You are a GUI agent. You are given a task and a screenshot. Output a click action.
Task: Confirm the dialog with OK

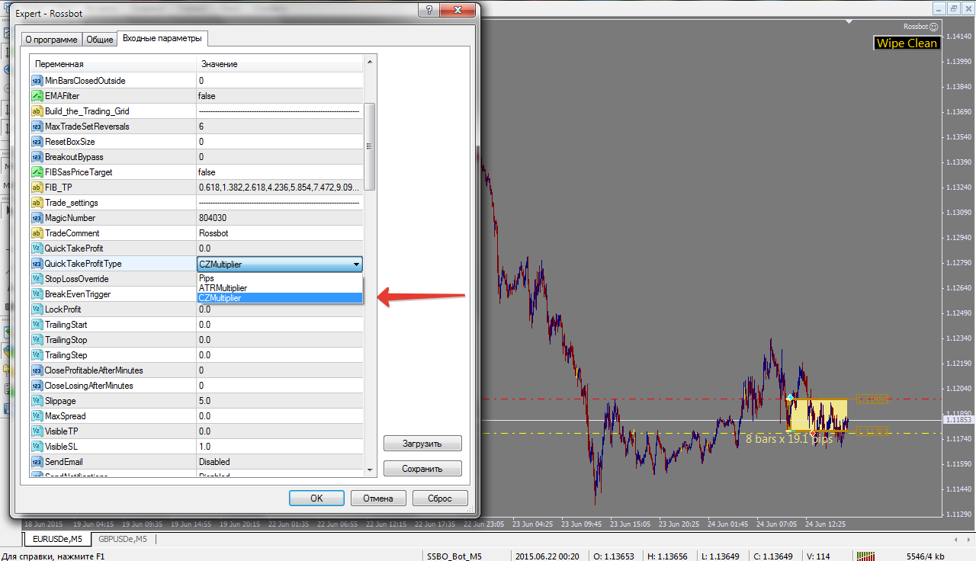click(316, 498)
